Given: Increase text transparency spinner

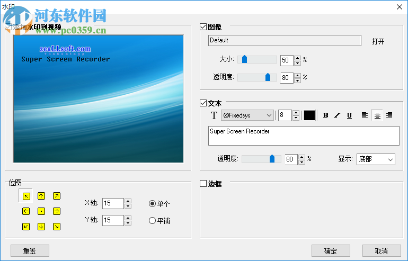Looking at the screenshot, I should click(x=301, y=157).
